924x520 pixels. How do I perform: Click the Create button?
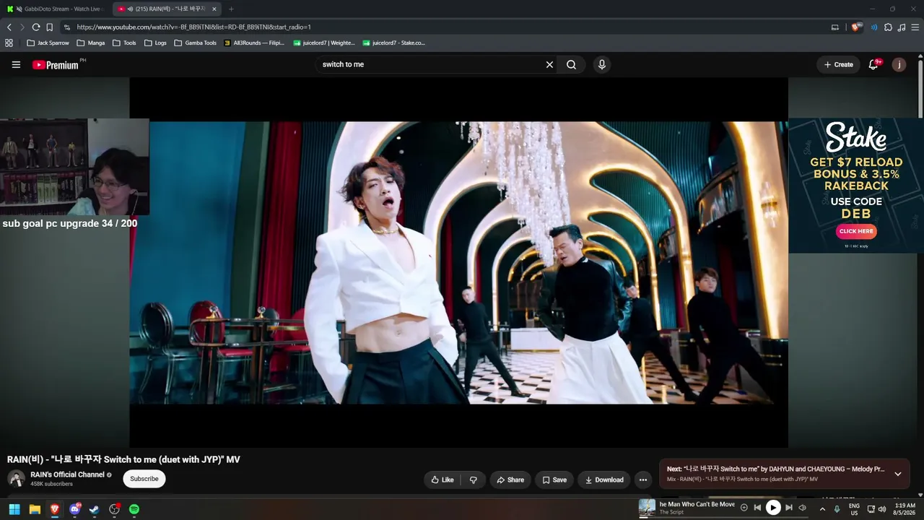838,64
